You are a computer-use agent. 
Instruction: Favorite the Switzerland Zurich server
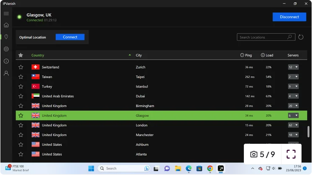[20, 67]
